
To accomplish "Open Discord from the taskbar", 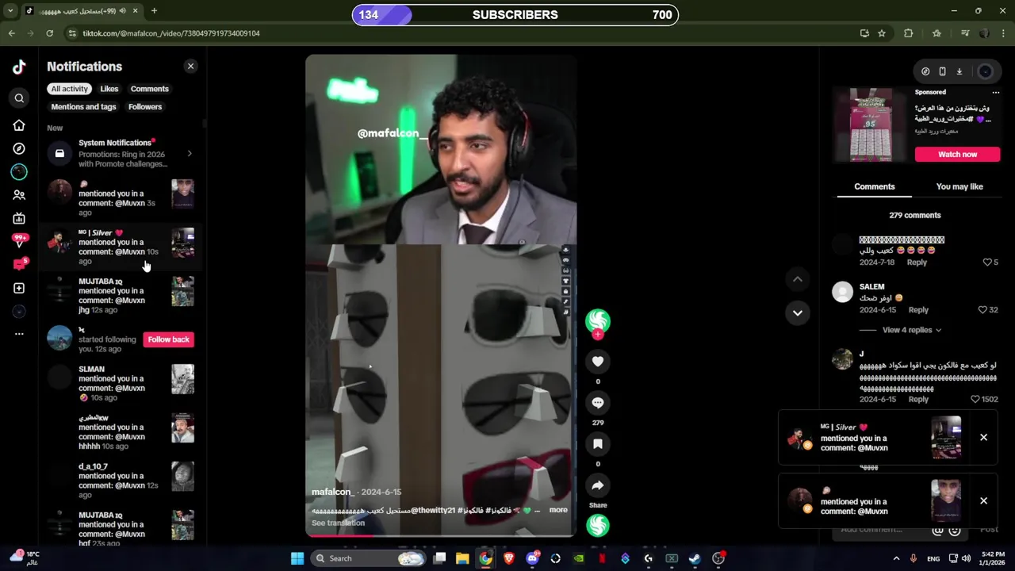I will [x=532, y=558].
